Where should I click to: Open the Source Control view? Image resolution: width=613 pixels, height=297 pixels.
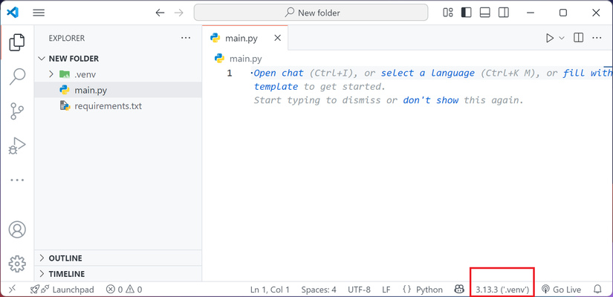pos(16,111)
